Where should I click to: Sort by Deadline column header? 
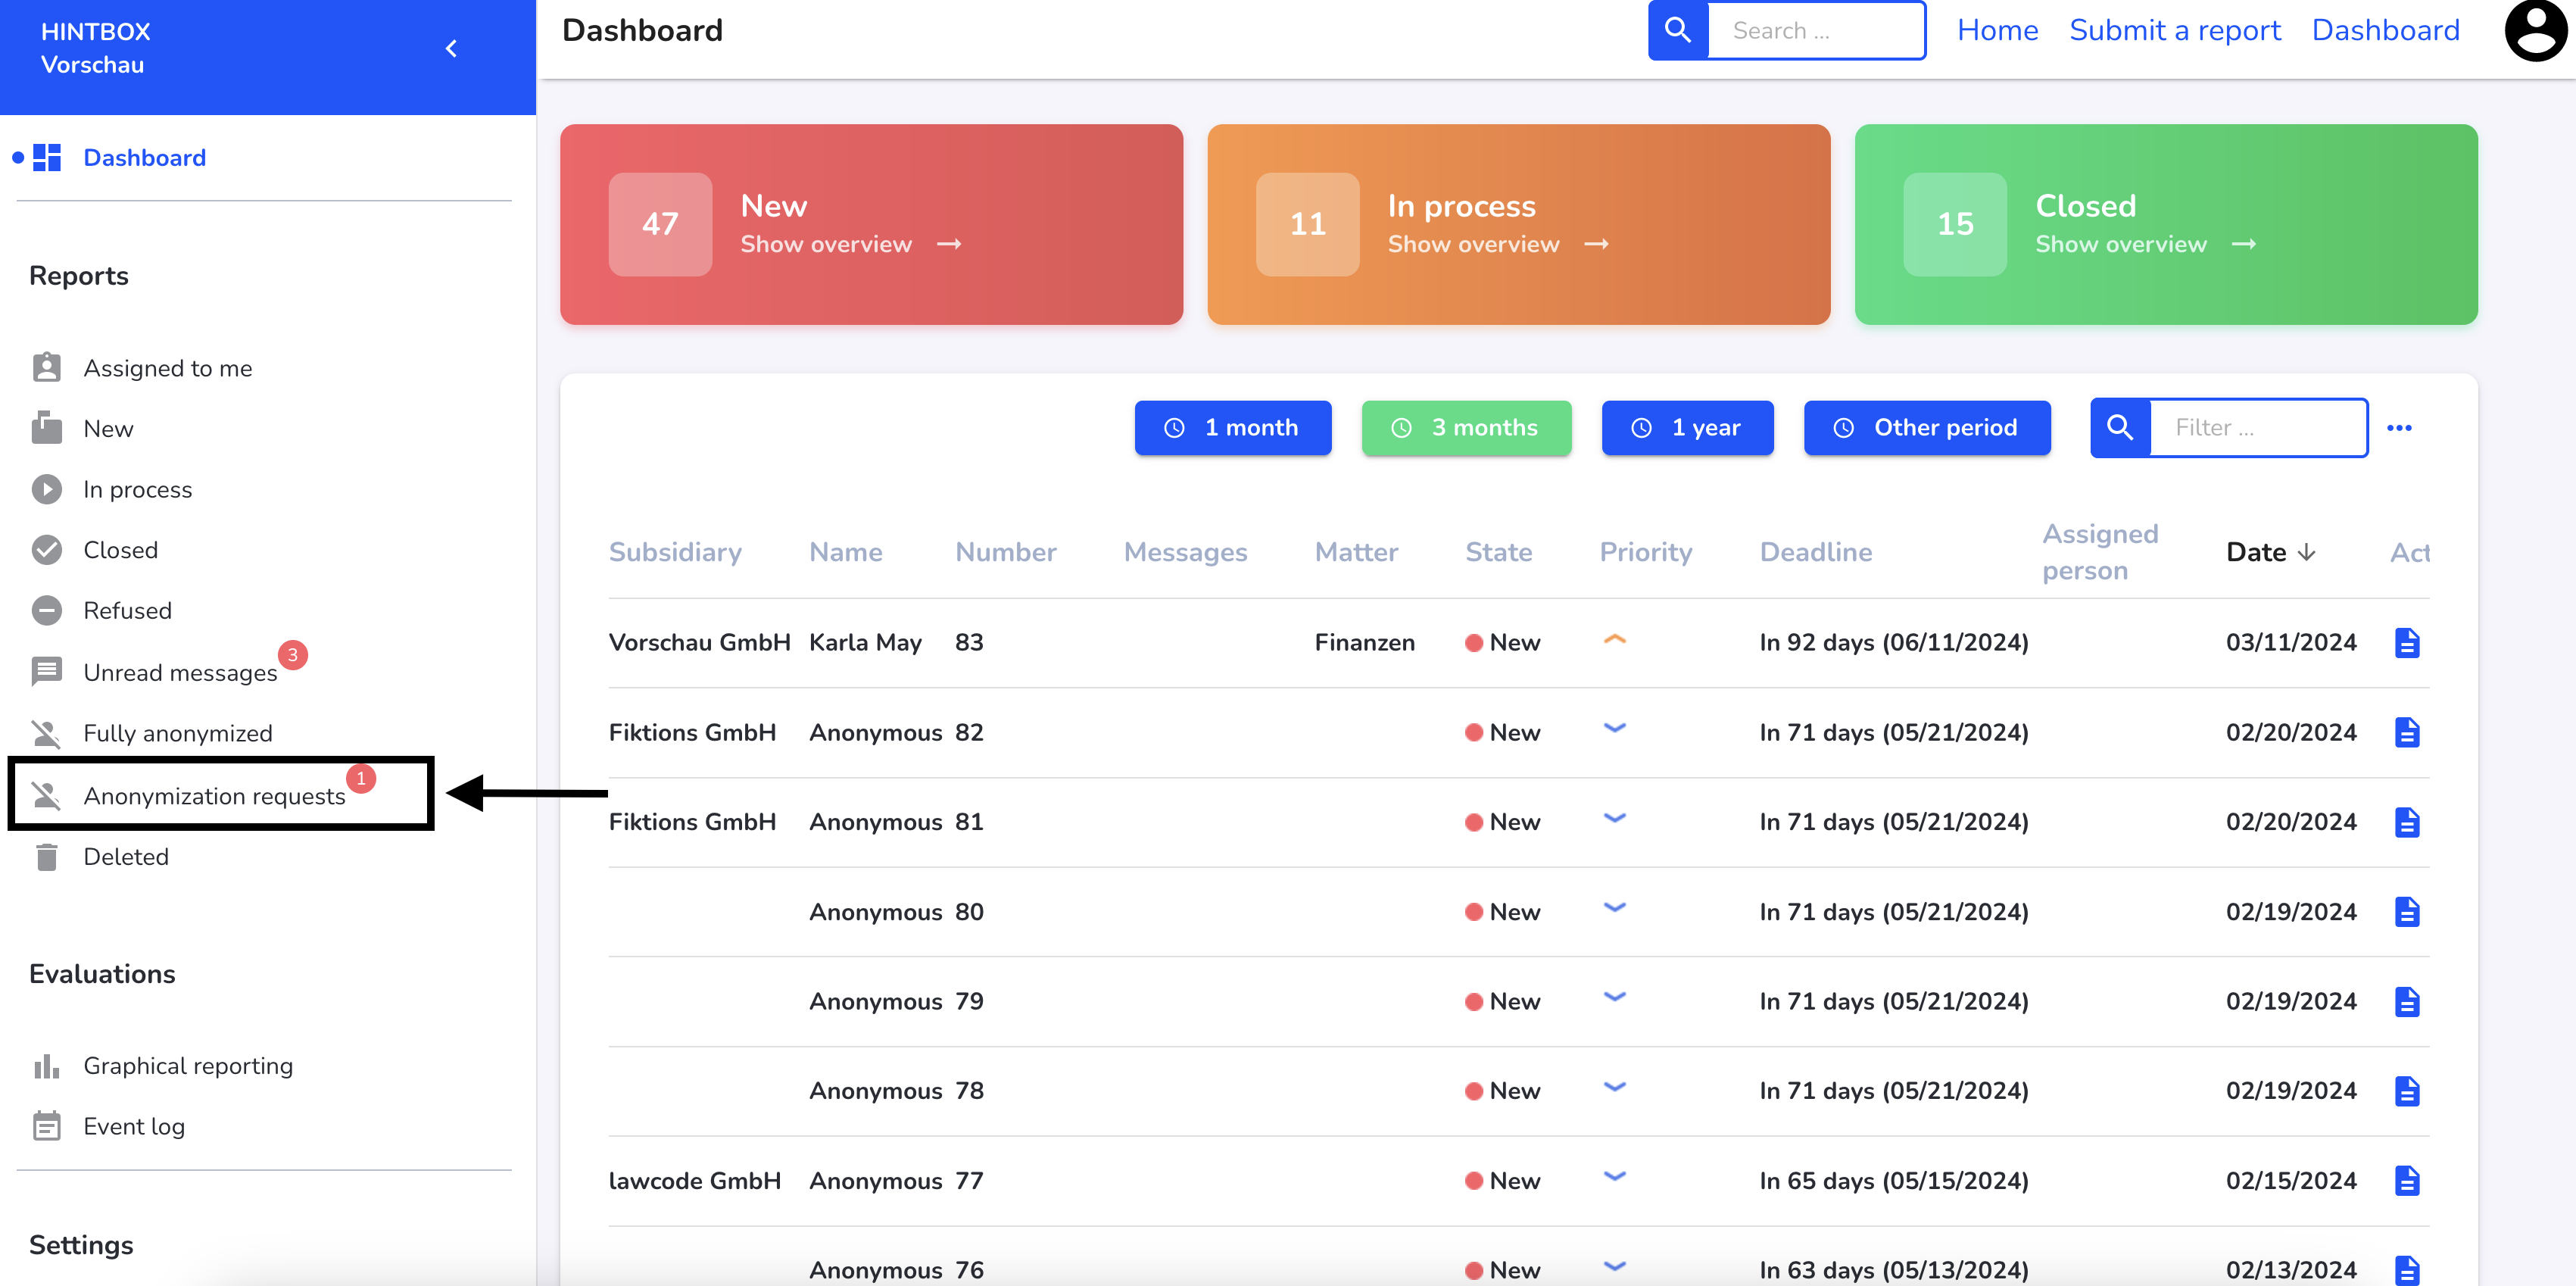(1815, 552)
